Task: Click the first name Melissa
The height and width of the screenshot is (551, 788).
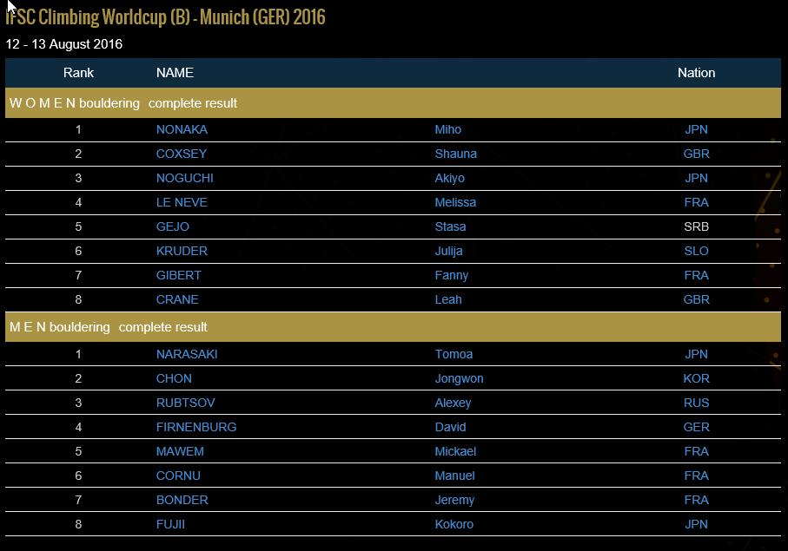Action: click(454, 202)
